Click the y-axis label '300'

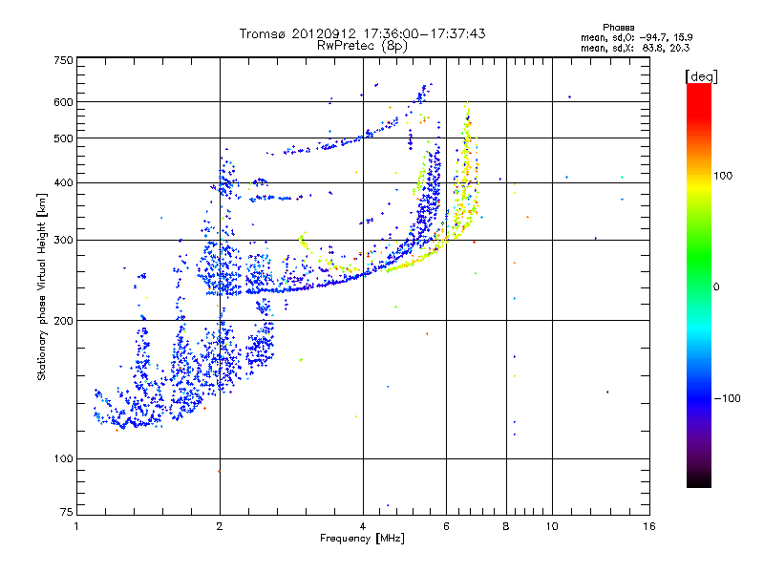pyautogui.click(x=63, y=240)
